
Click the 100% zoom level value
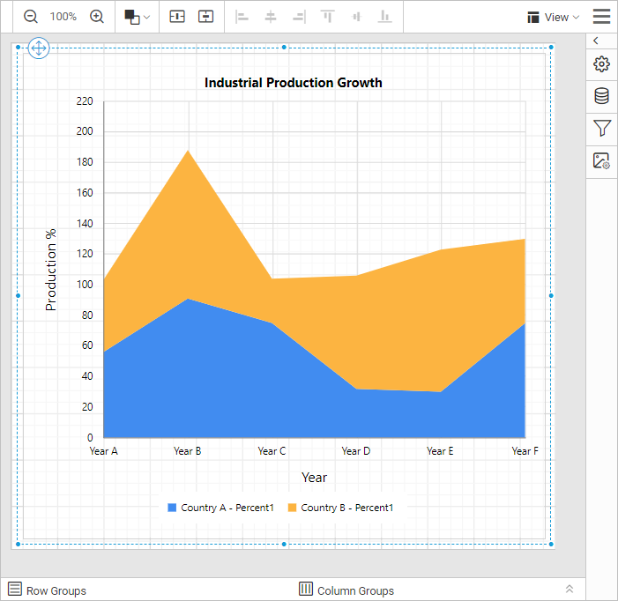(x=63, y=17)
